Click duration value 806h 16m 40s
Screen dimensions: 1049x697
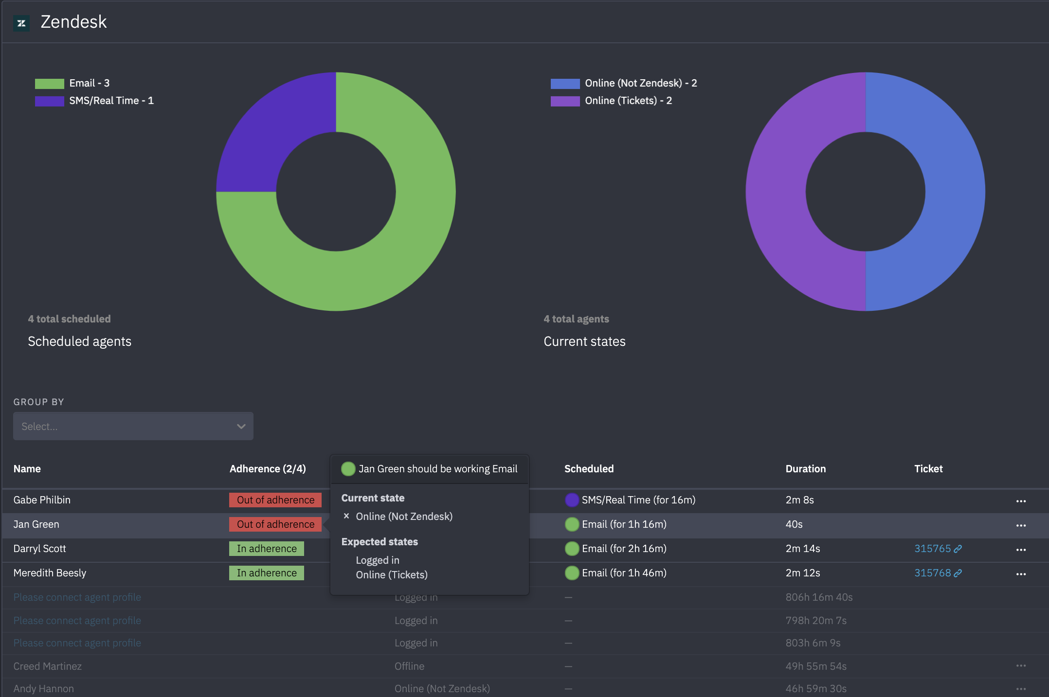click(x=819, y=597)
